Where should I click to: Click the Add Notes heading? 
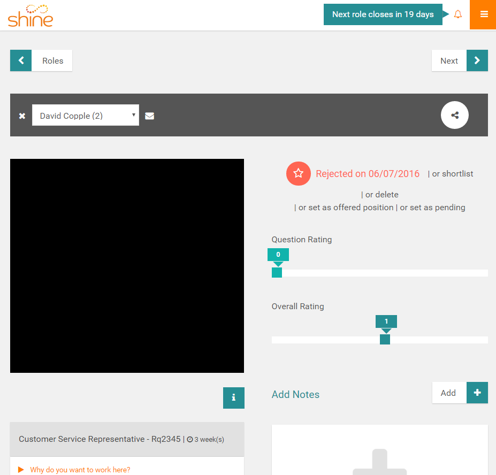(295, 394)
